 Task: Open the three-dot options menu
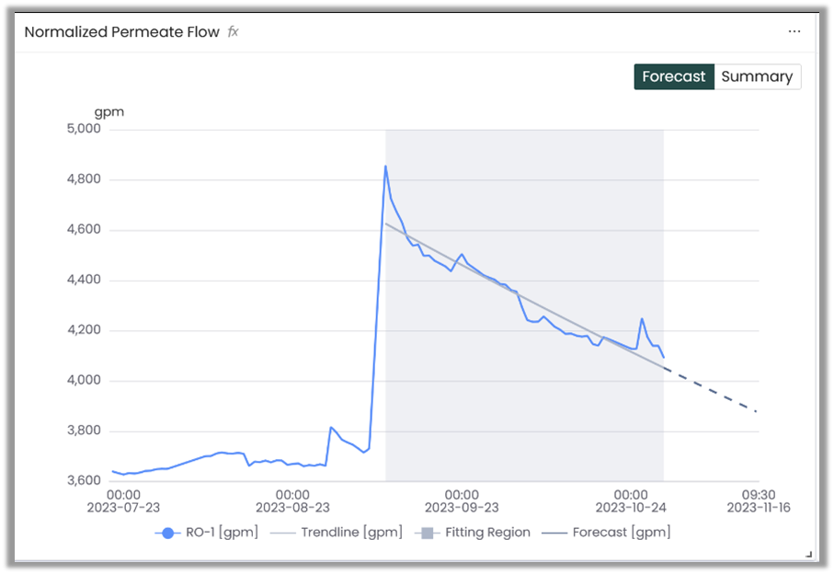click(794, 31)
